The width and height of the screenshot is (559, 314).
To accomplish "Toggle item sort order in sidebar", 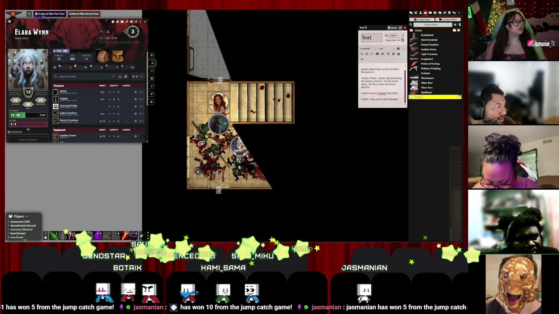I will tap(455, 24).
